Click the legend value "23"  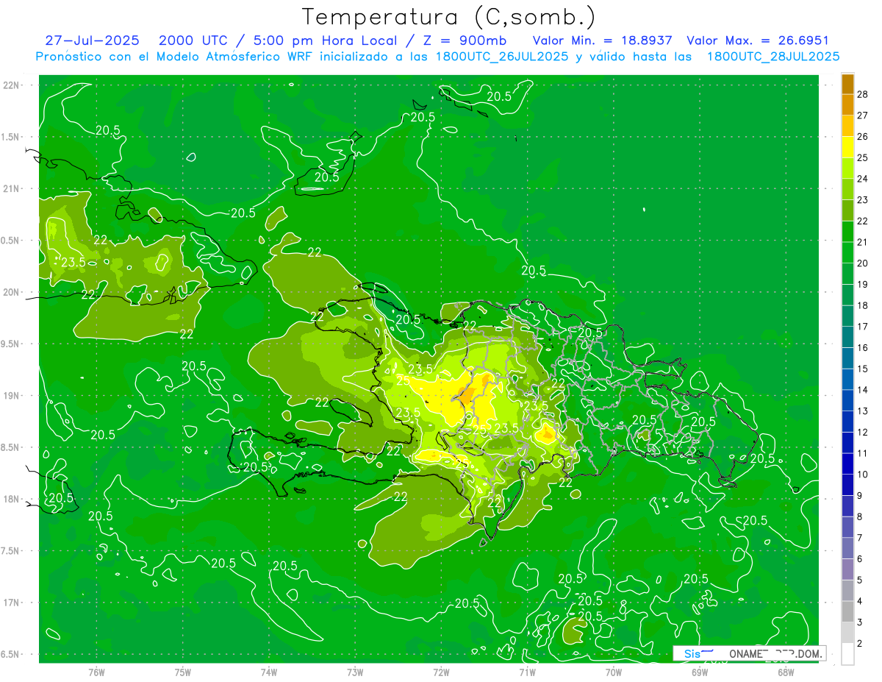pos(863,199)
